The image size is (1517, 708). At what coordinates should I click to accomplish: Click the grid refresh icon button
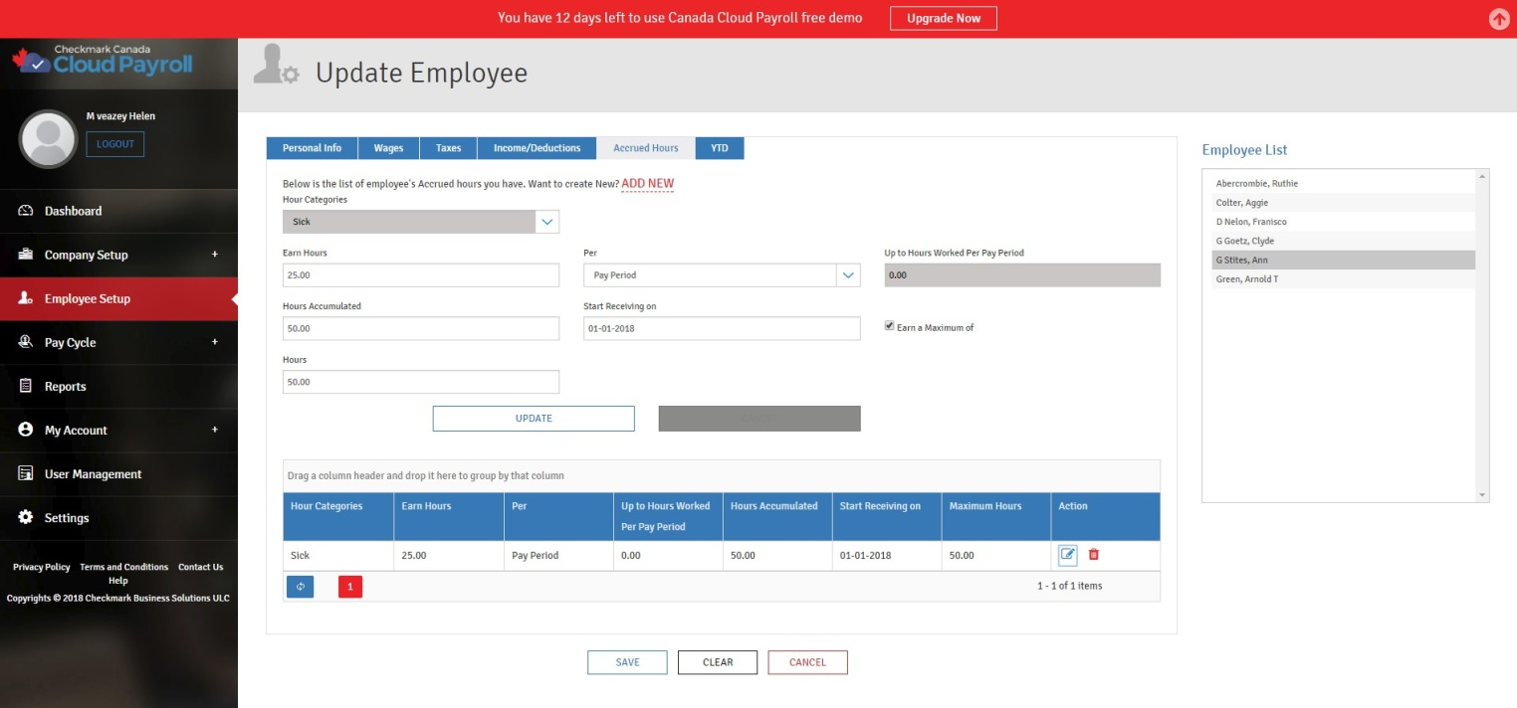(300, 587)
